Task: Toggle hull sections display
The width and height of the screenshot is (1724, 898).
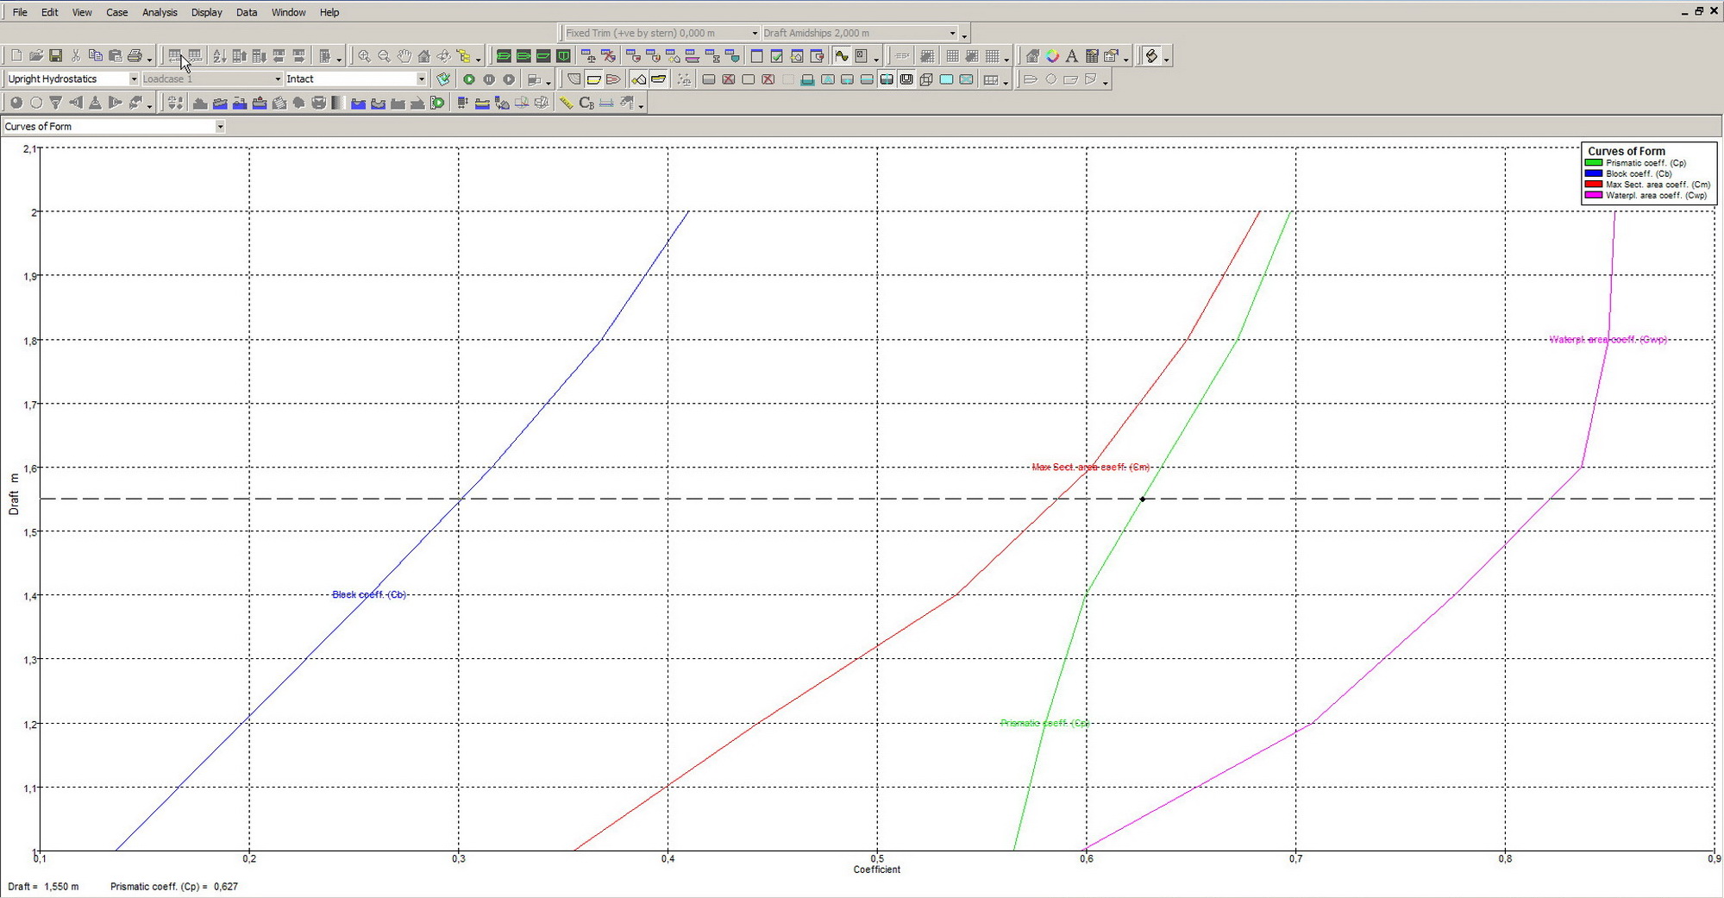Action: point(574,79)
